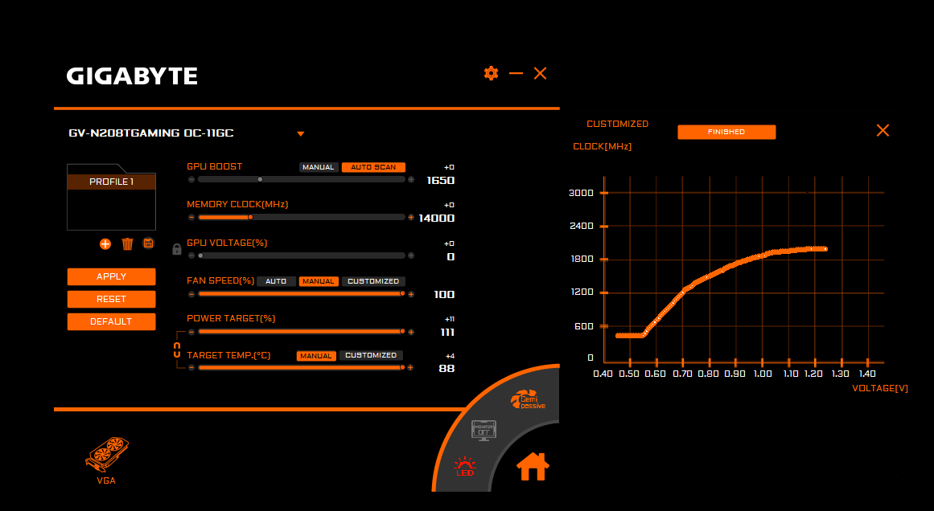Click the Fan Speed slider handle
This screenshot has height=511, width=934.
coord(403,294)
